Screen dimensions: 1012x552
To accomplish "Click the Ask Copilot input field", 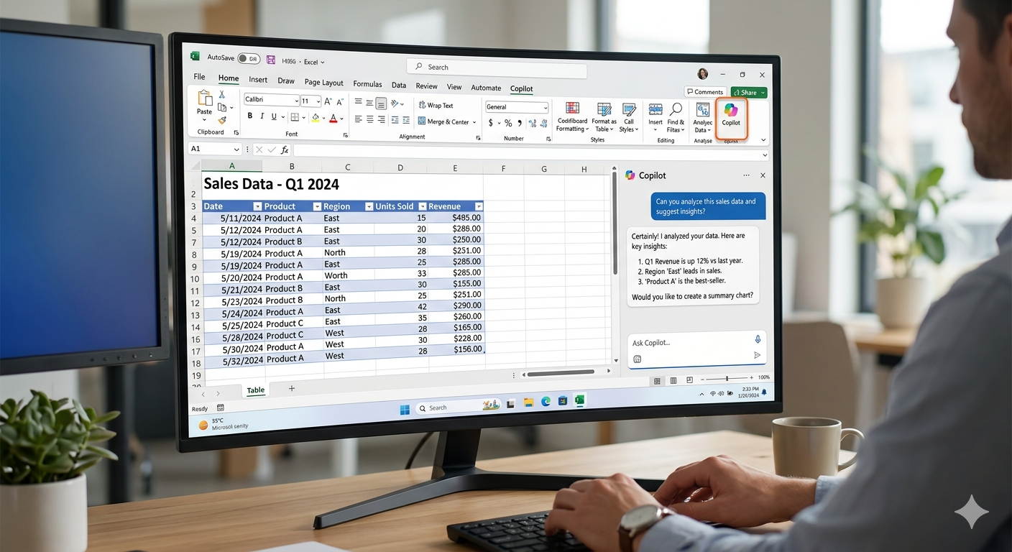I will coord(696,349).
